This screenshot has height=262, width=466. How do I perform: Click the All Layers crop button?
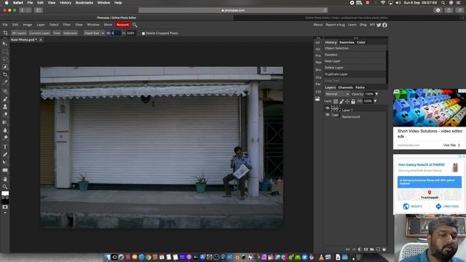19,33
